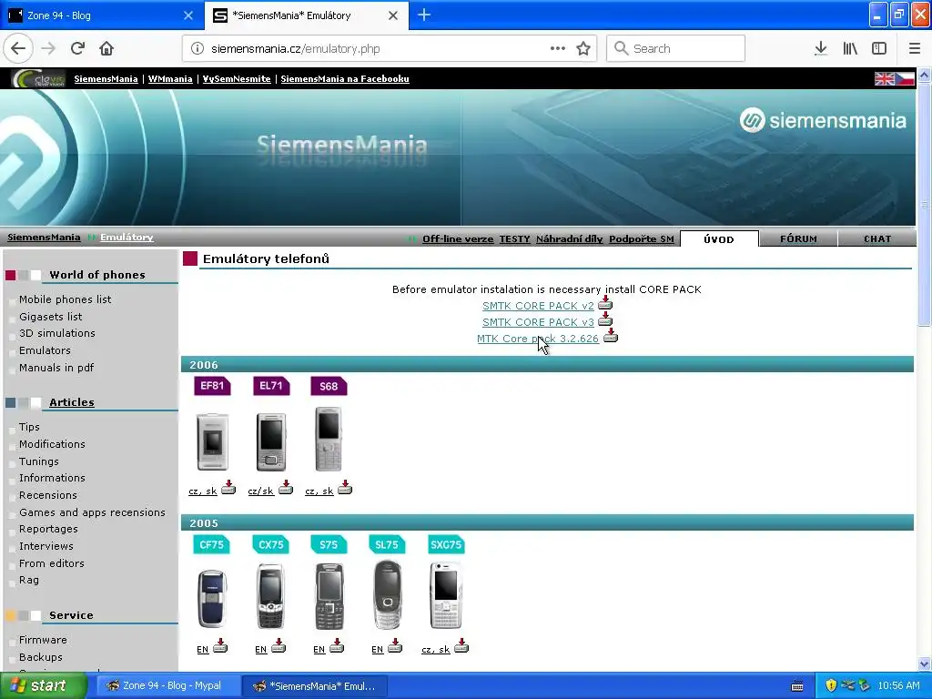The image size is (932, 699).
Task: Click the siemensmania logo in banner
Action: [x=823, y=121]
